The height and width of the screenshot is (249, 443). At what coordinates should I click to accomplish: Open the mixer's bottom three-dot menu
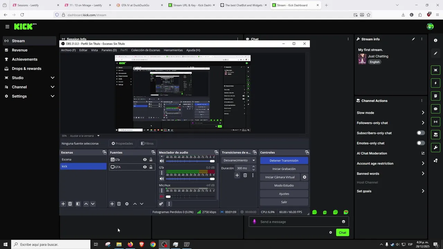[x=169, y=204]
